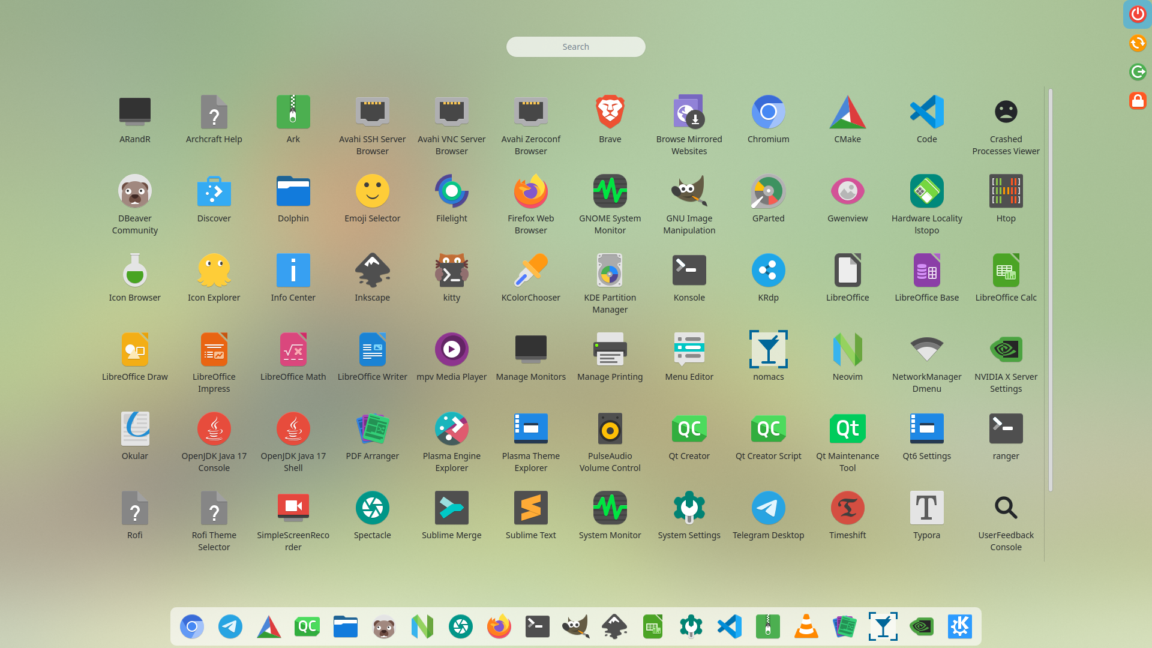Launch KColorChooser
The width and height of the screenshot is (1152, 648).
[530, 278]
